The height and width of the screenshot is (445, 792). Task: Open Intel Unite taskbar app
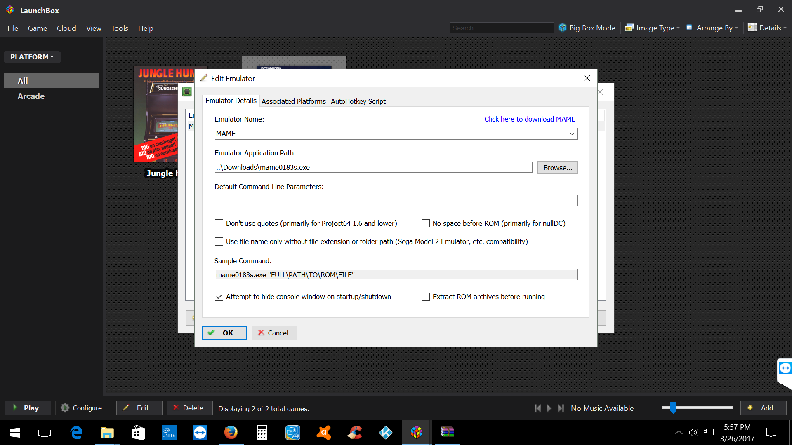point(169,433)
